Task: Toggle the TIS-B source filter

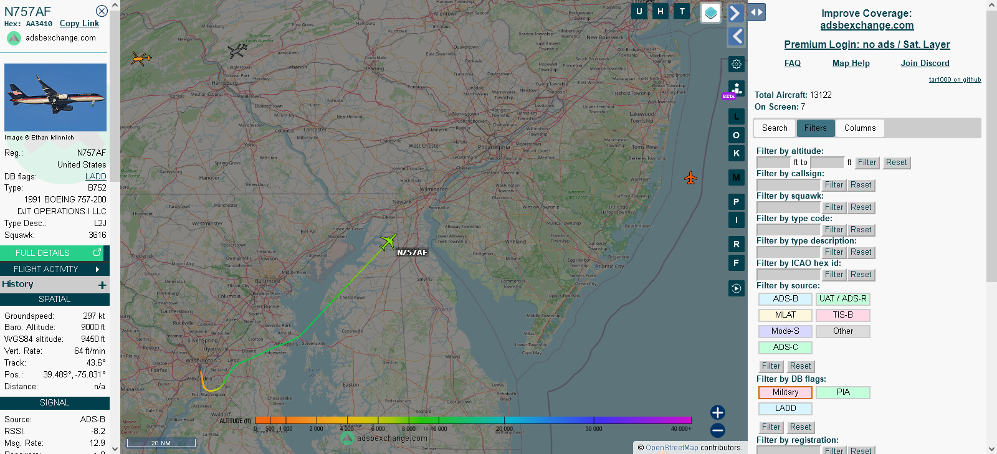Action: 843,315
